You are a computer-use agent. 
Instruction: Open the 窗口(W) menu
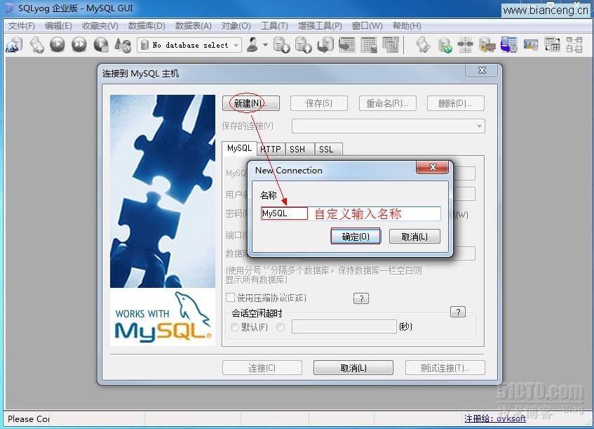coord(367,26)
